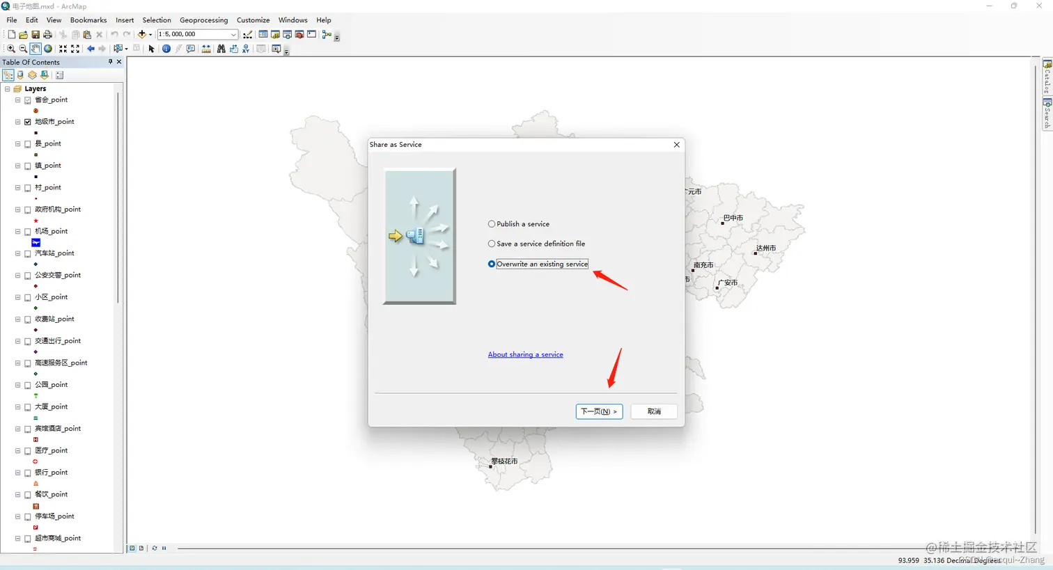Select the Identify tool
Viewport: 1053px width, 570px height.
pos(166,49)
